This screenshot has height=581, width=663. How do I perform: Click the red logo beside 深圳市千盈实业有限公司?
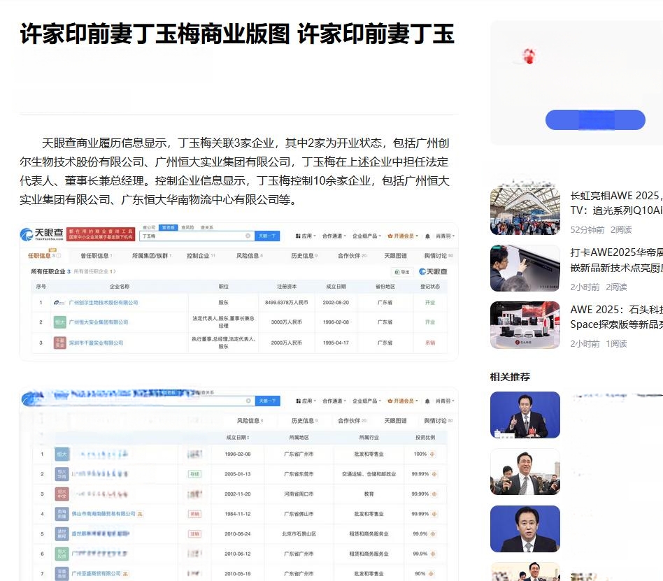(59, 343)
